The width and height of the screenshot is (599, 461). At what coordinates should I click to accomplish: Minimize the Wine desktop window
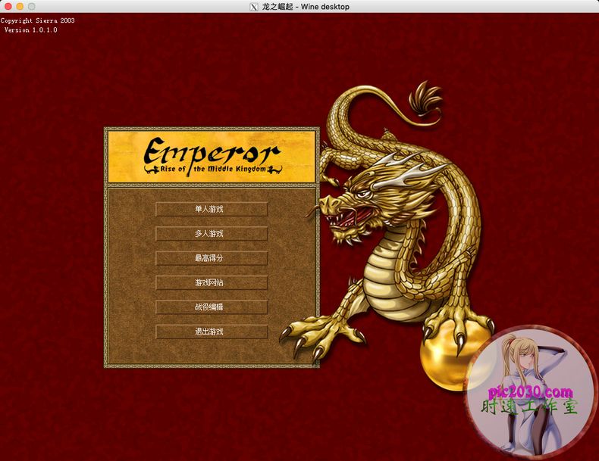[20, 7]
